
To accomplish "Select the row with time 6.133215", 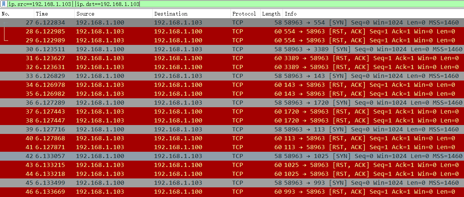I will [232, 165].
